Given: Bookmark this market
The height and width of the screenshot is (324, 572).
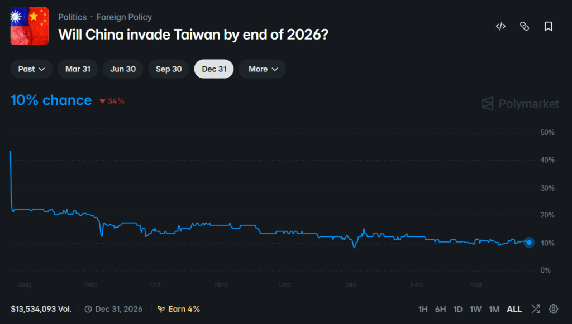Looking at the screenshot, I should click(x=549, y=26).
